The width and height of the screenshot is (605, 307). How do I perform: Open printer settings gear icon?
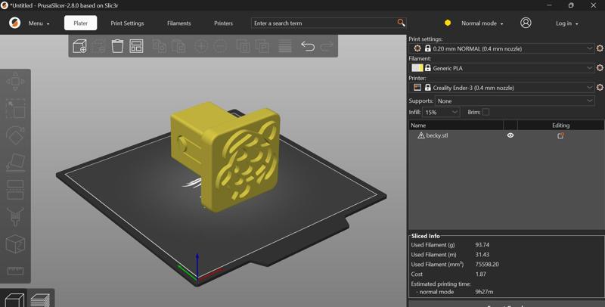600,88
